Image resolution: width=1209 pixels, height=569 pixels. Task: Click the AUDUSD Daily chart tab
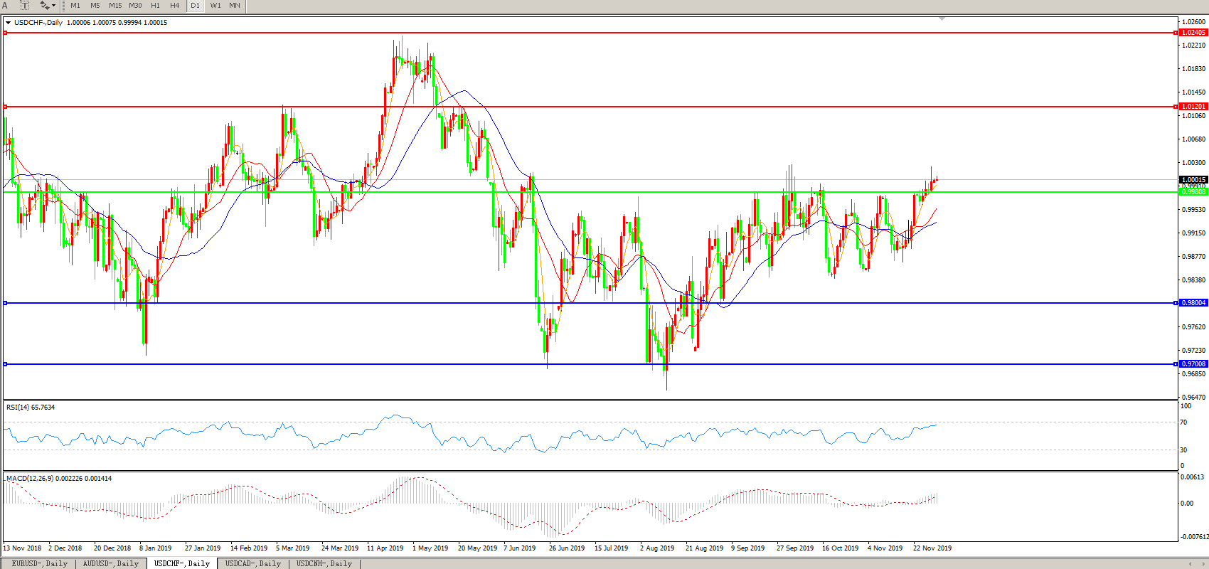coord(111,563)
